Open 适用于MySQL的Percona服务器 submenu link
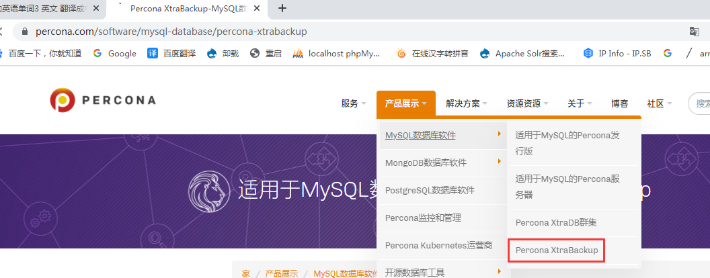 coord(567,187)
